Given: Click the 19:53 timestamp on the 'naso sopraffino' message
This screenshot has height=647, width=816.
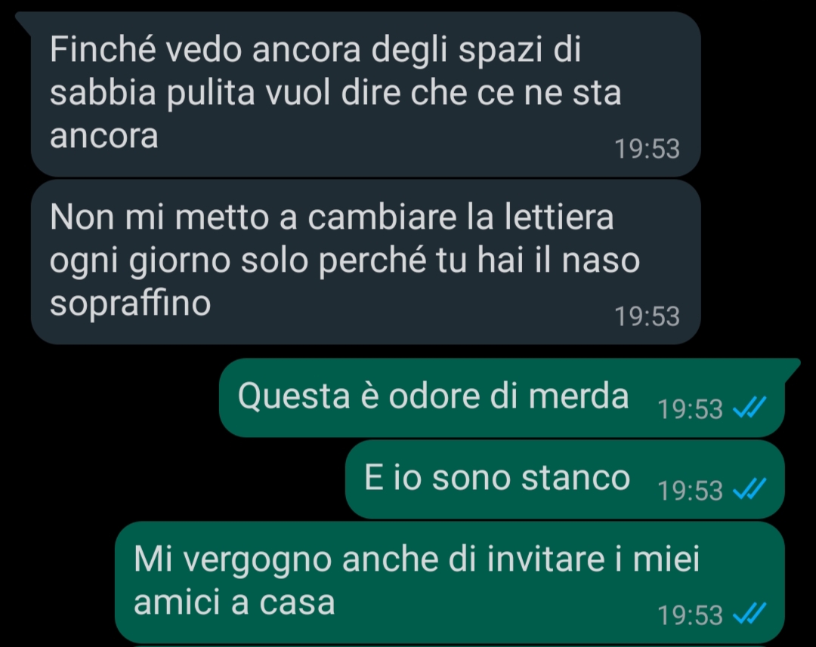Looking at the screenshot, I should 647,316.
